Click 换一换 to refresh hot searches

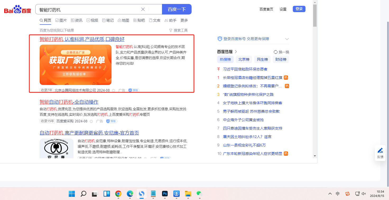281,52
